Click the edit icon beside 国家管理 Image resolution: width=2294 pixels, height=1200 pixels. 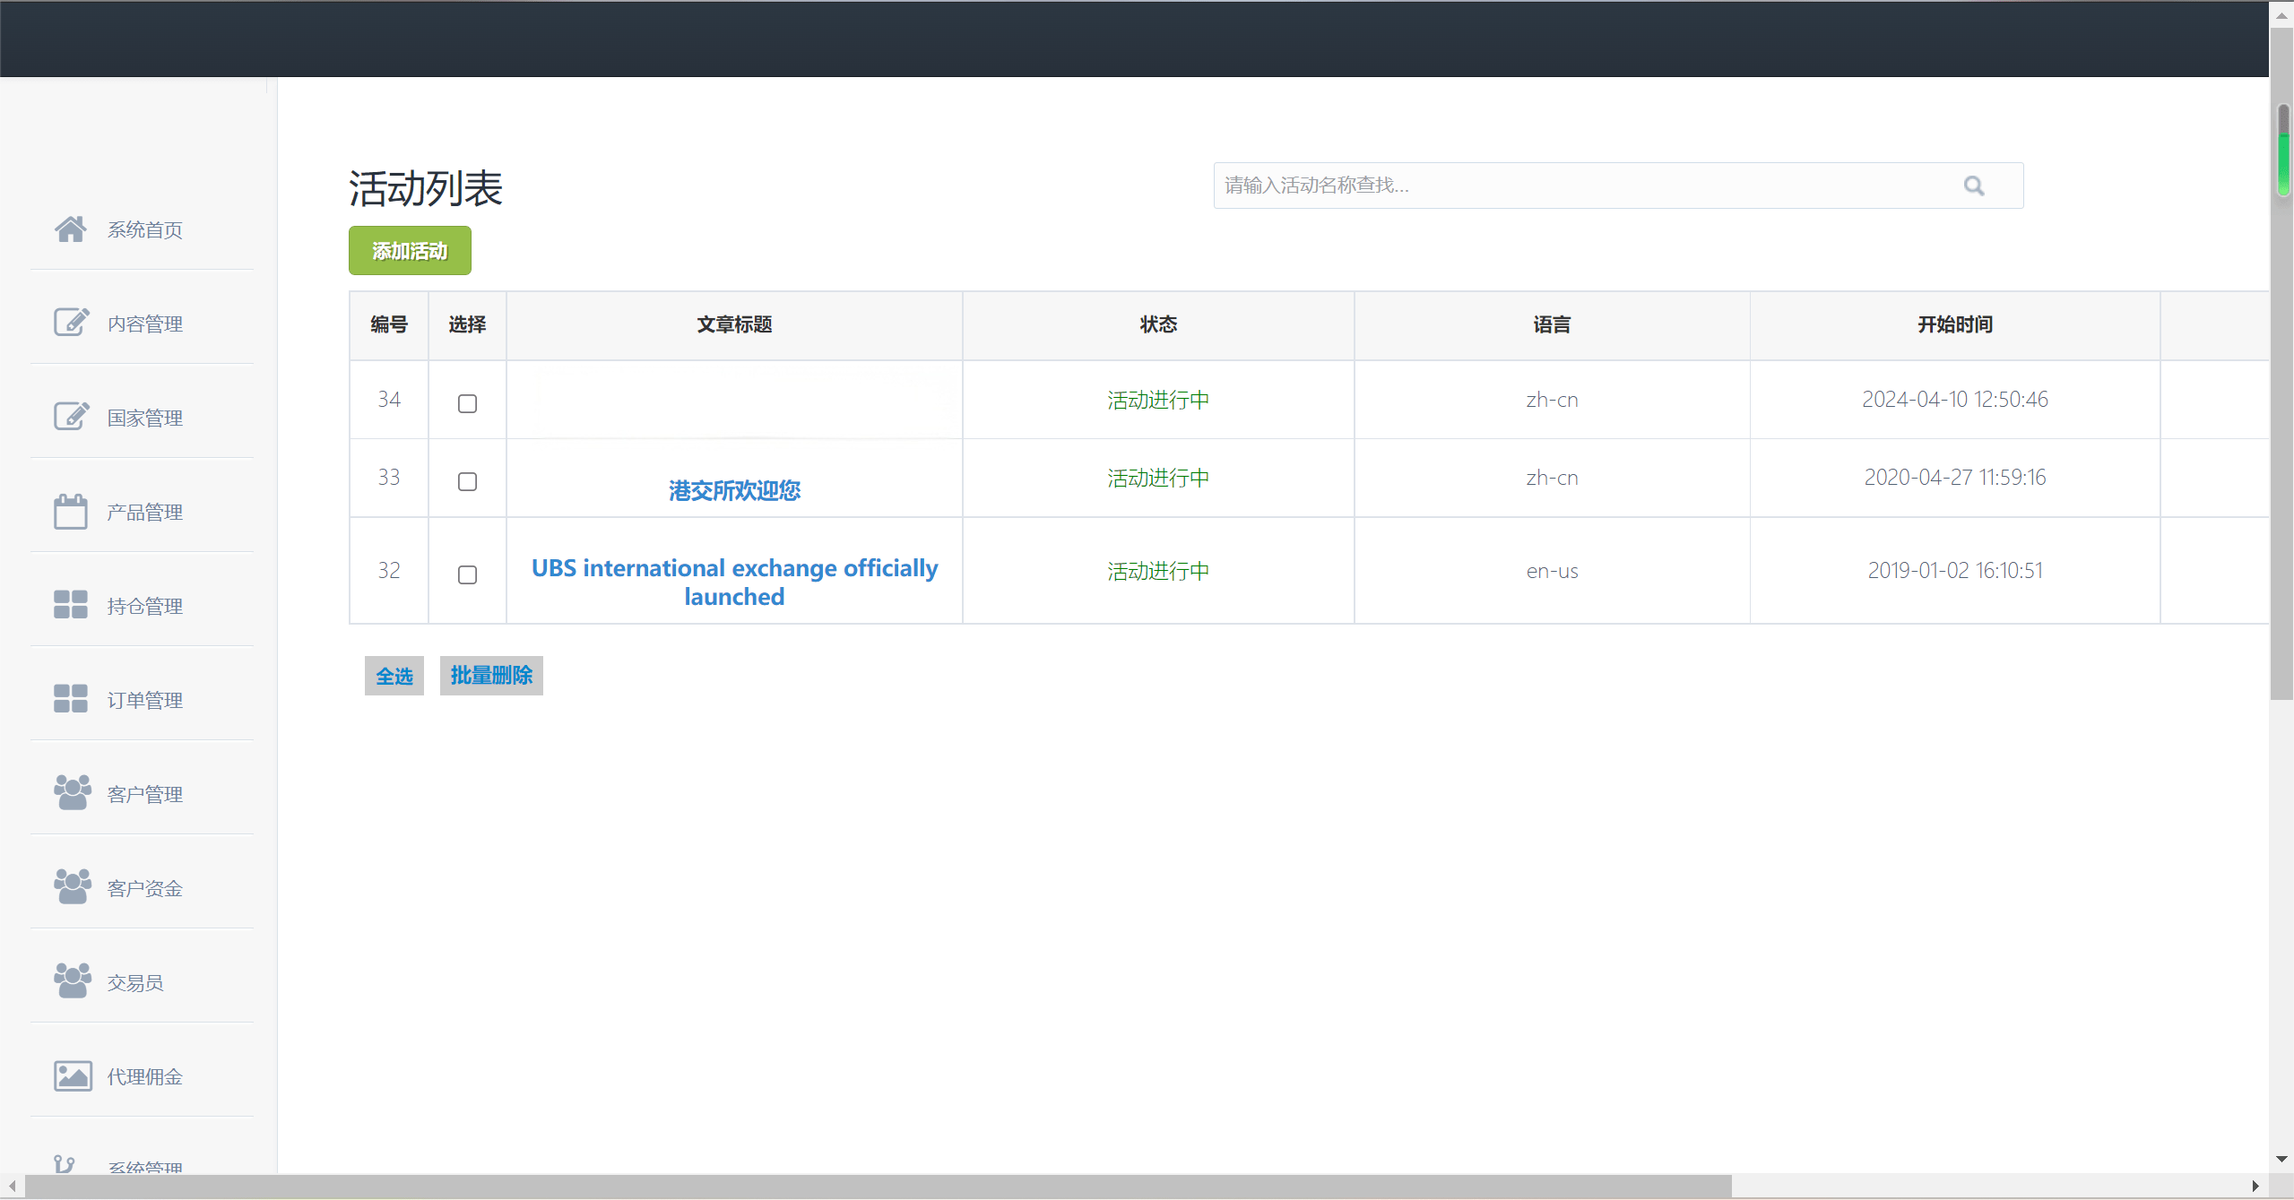[71, 417]
